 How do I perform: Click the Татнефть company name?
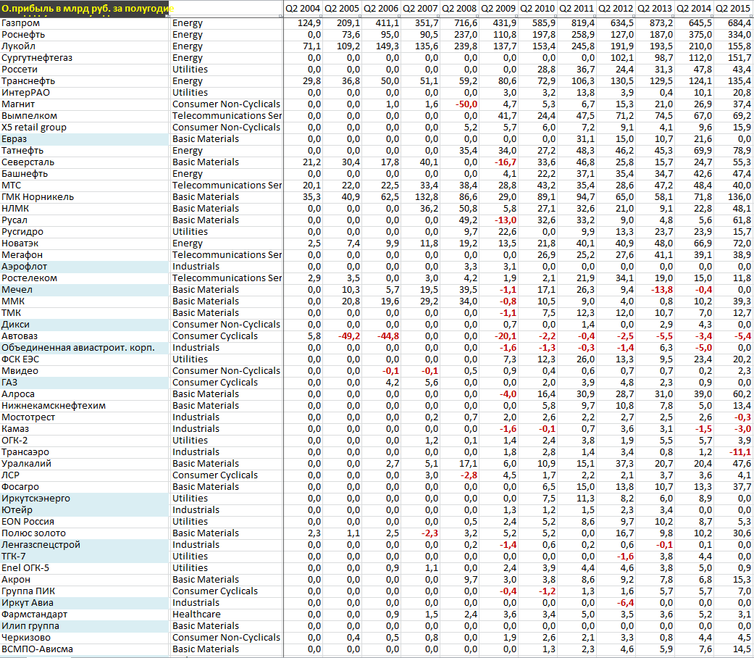[x=85, y=151]
